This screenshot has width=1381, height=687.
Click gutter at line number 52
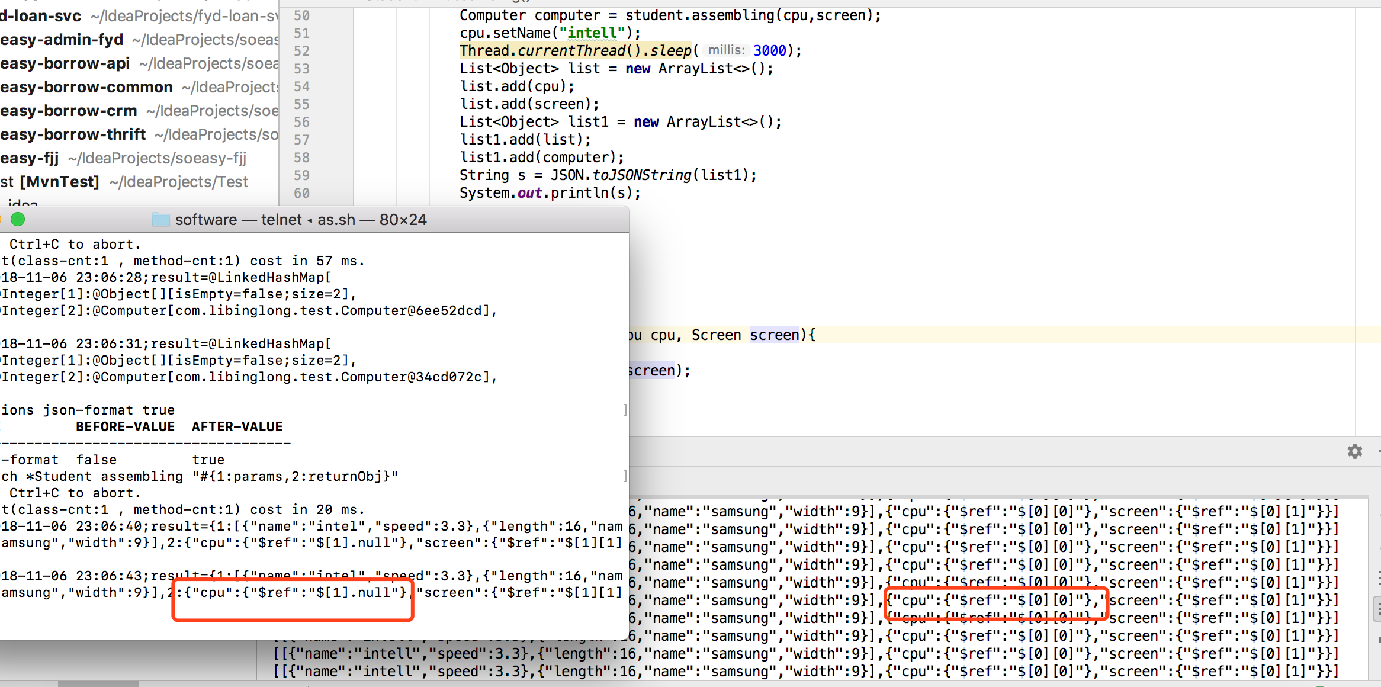click(301, 51)
